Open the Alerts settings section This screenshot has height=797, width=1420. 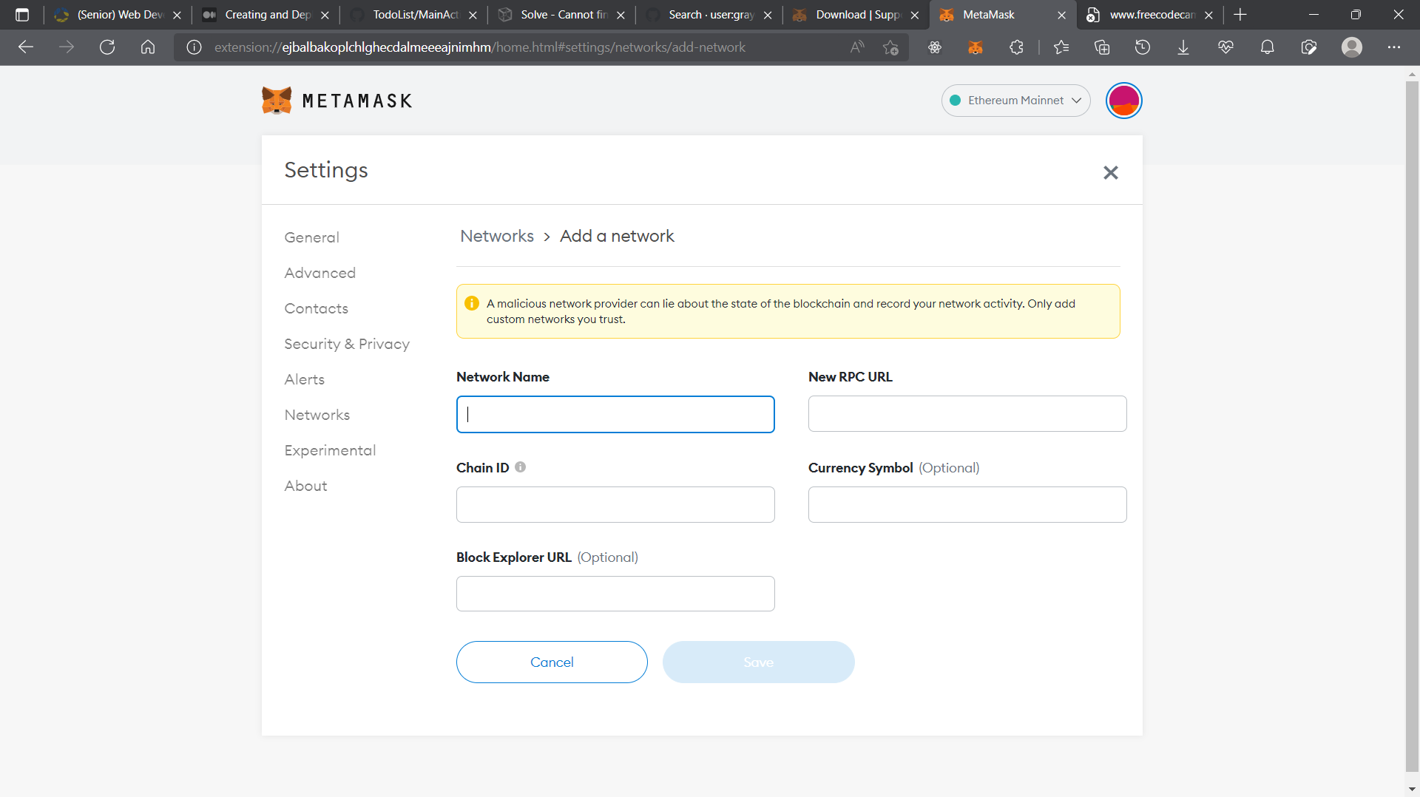pyautogui.click(x=304, y=379)
